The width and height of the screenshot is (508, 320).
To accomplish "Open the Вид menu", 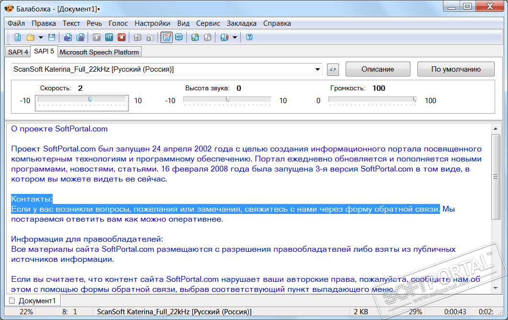I will point(183,23).
